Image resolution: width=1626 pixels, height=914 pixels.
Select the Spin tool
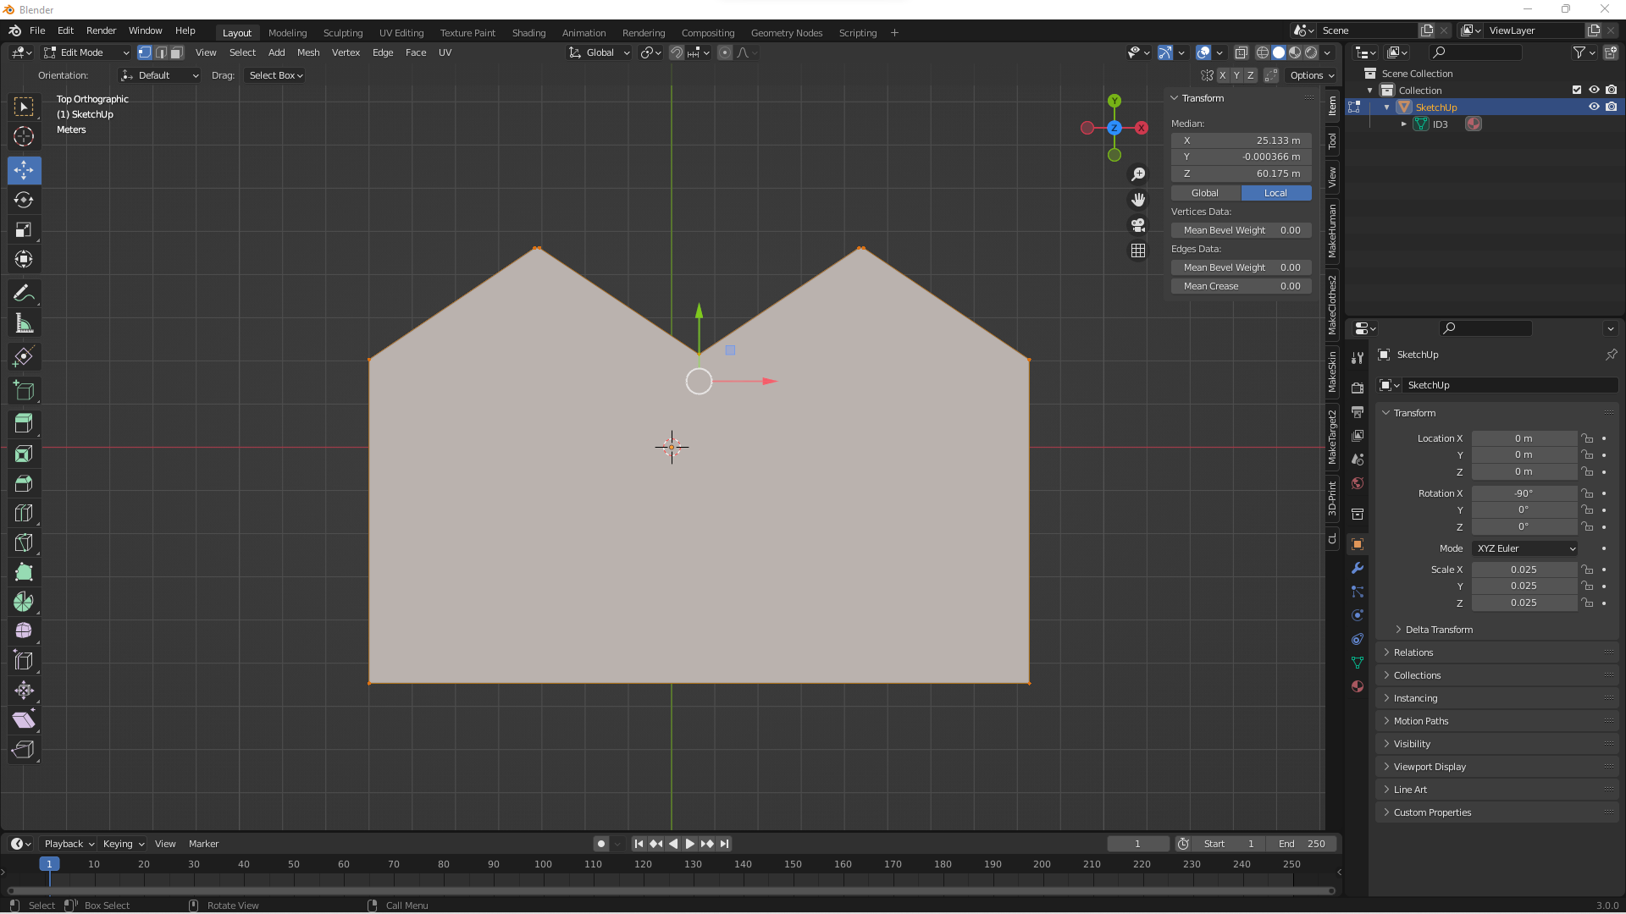click(24, 602)
